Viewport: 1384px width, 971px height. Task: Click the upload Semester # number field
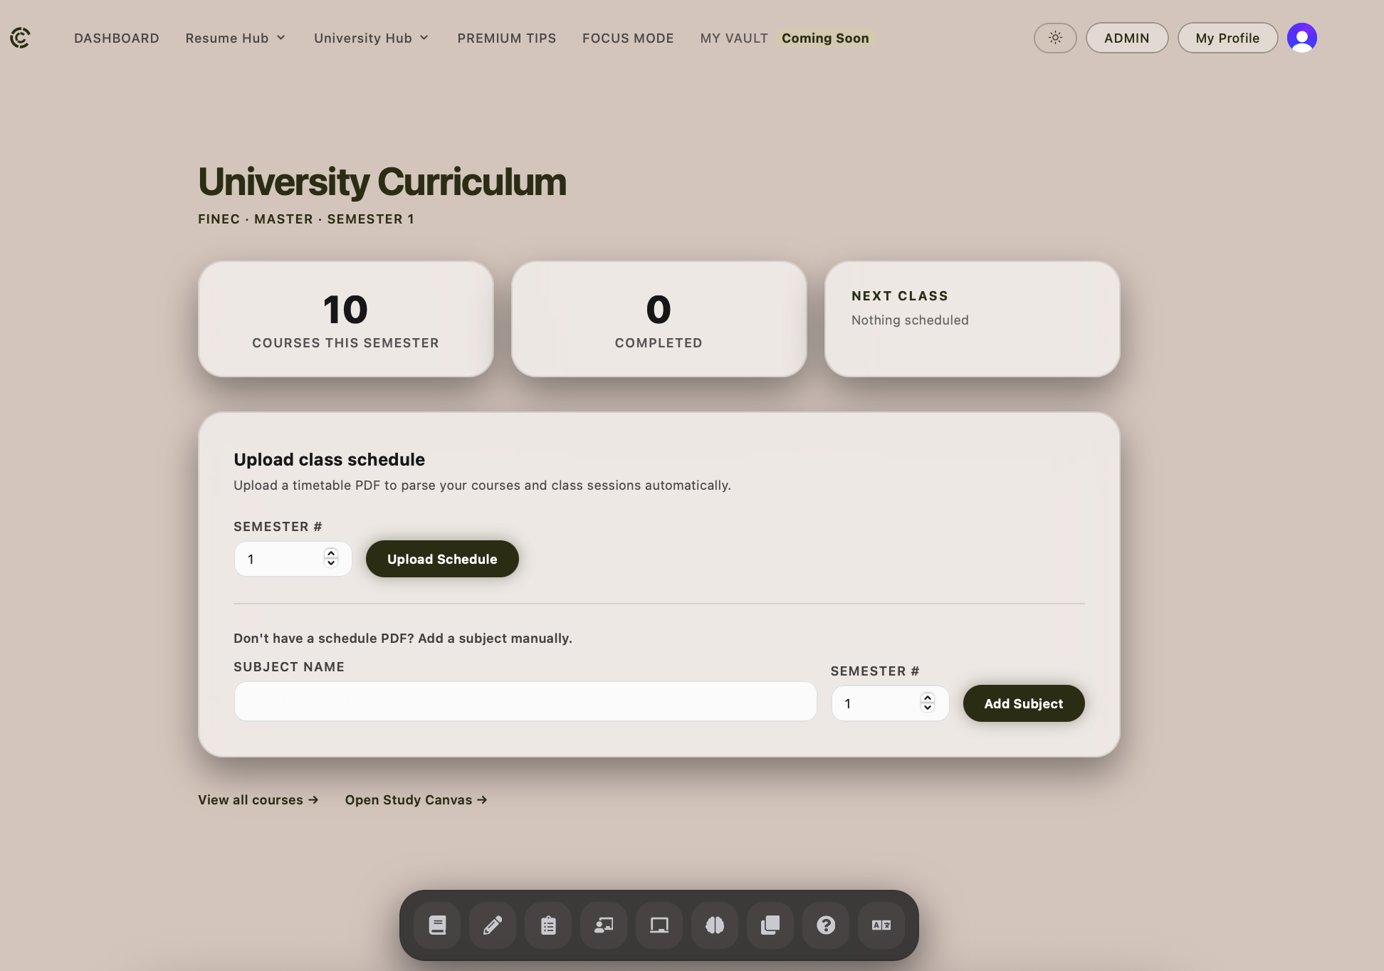point(293,559)
